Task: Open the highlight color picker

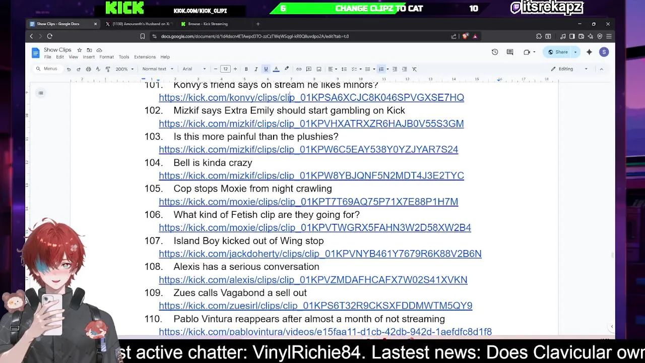Action: (287, 69)
